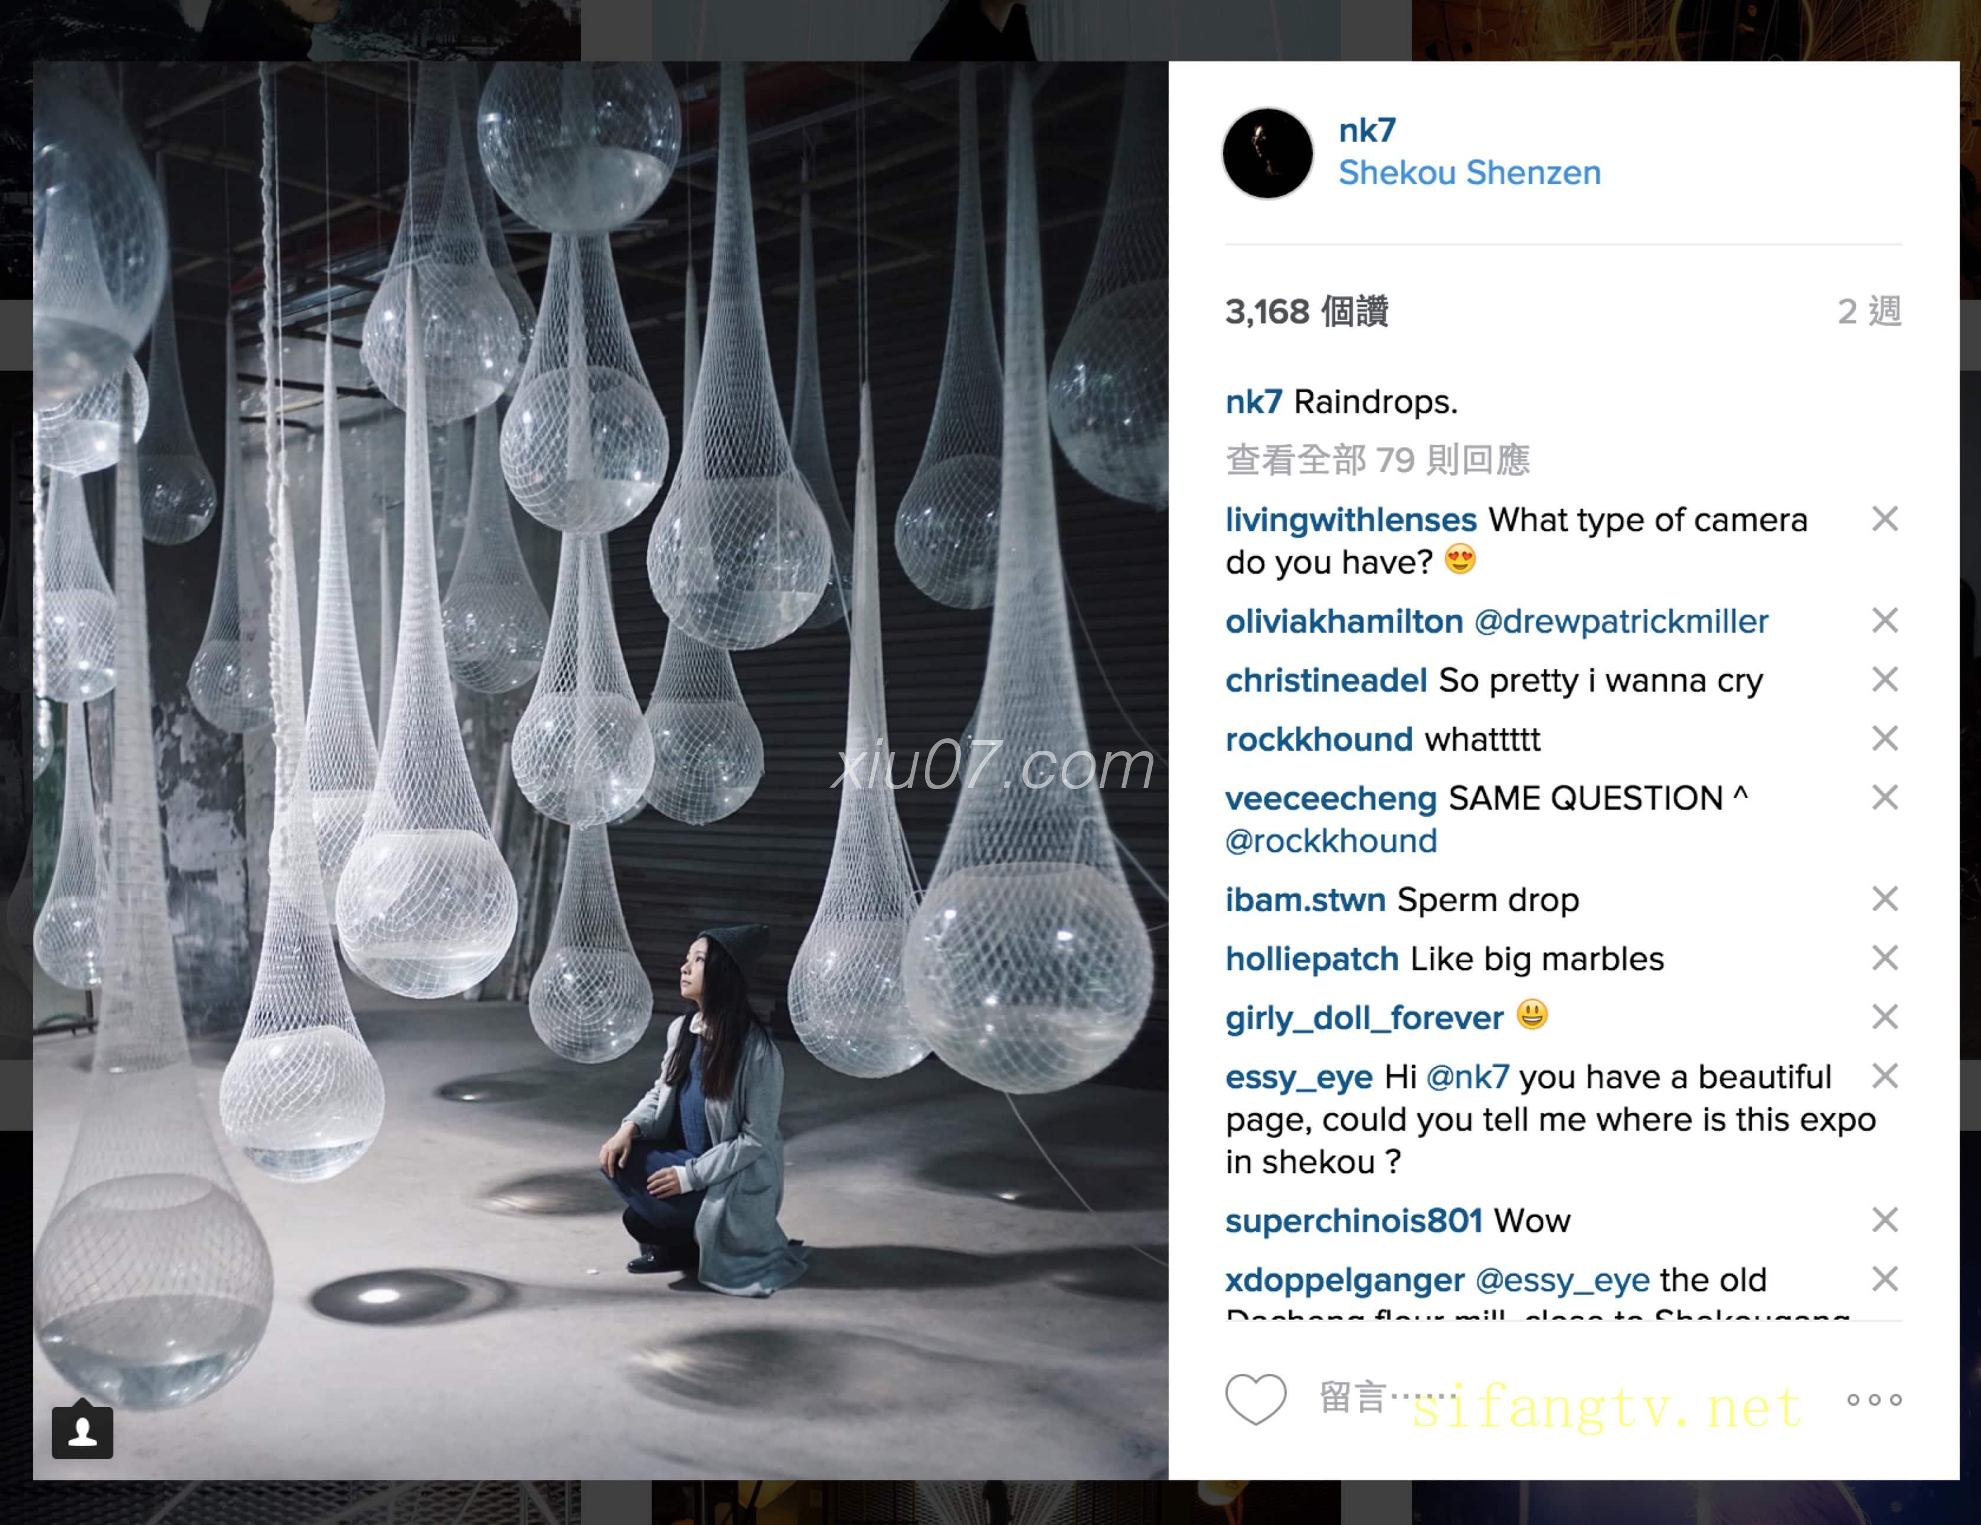Delete ibam.stwn comment with X
Image resolution: width=1981 pixels, height=1525 pixels.
pyautogui.click(x=1885, y=899)
